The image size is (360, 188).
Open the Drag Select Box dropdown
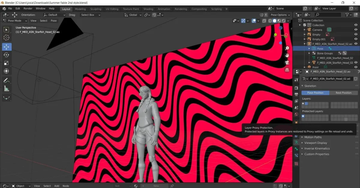90,15
